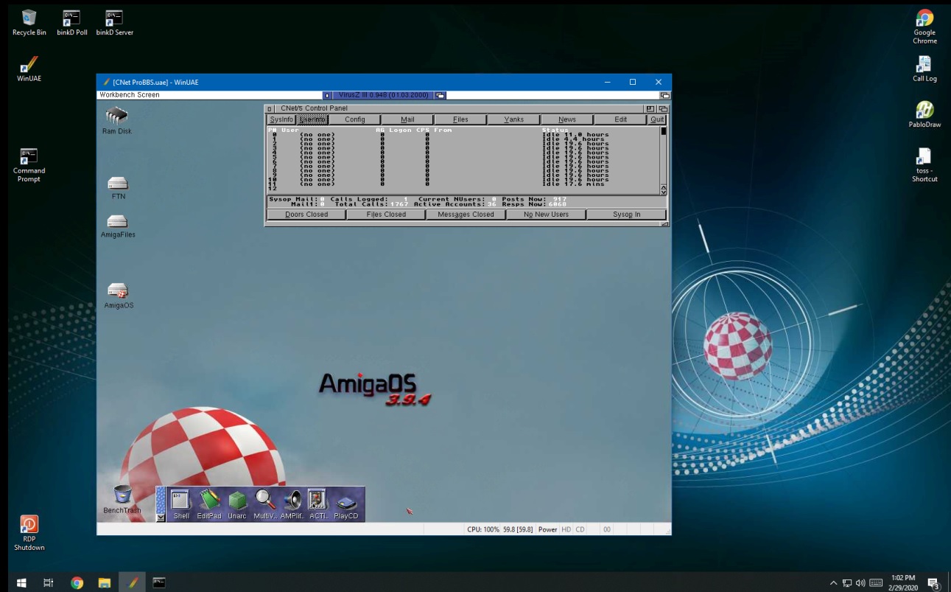Open the Ram Disk icon
This screenshot has height=592, width=951.
(117, 116)
